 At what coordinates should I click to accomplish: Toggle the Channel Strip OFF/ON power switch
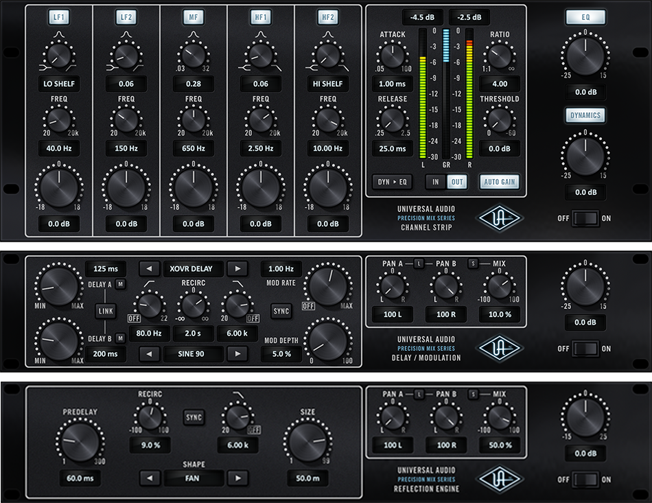pos(585,218)
